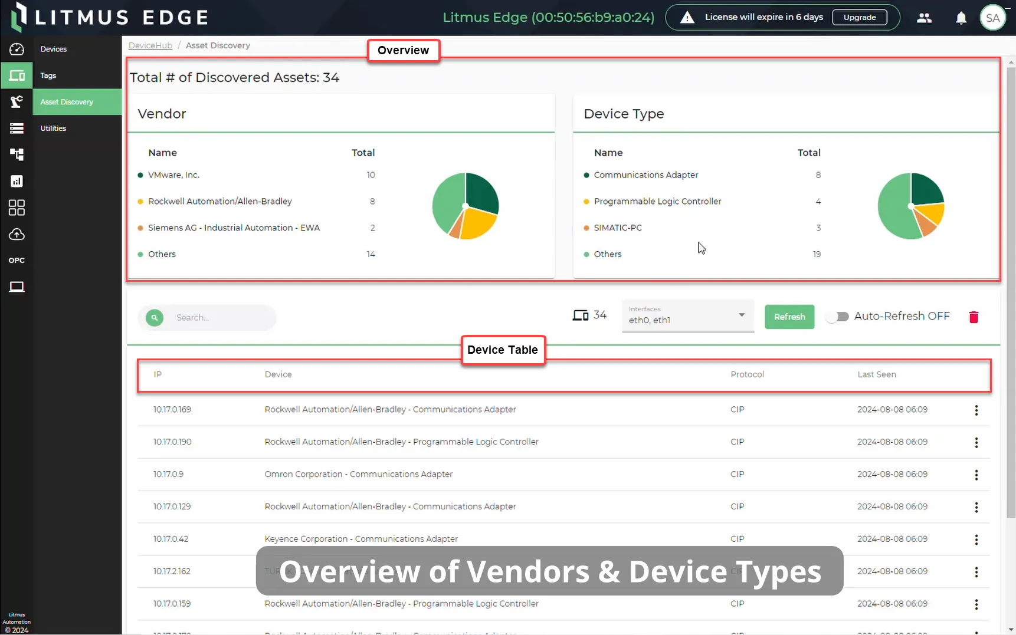Open row menu for 10.17.0.169

click(x=976, y=410)
